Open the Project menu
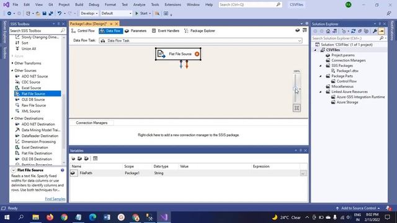 [x=64, y=4]
